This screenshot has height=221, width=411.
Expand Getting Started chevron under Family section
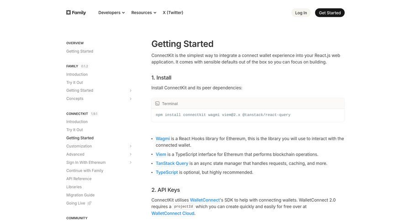[131, 90]
